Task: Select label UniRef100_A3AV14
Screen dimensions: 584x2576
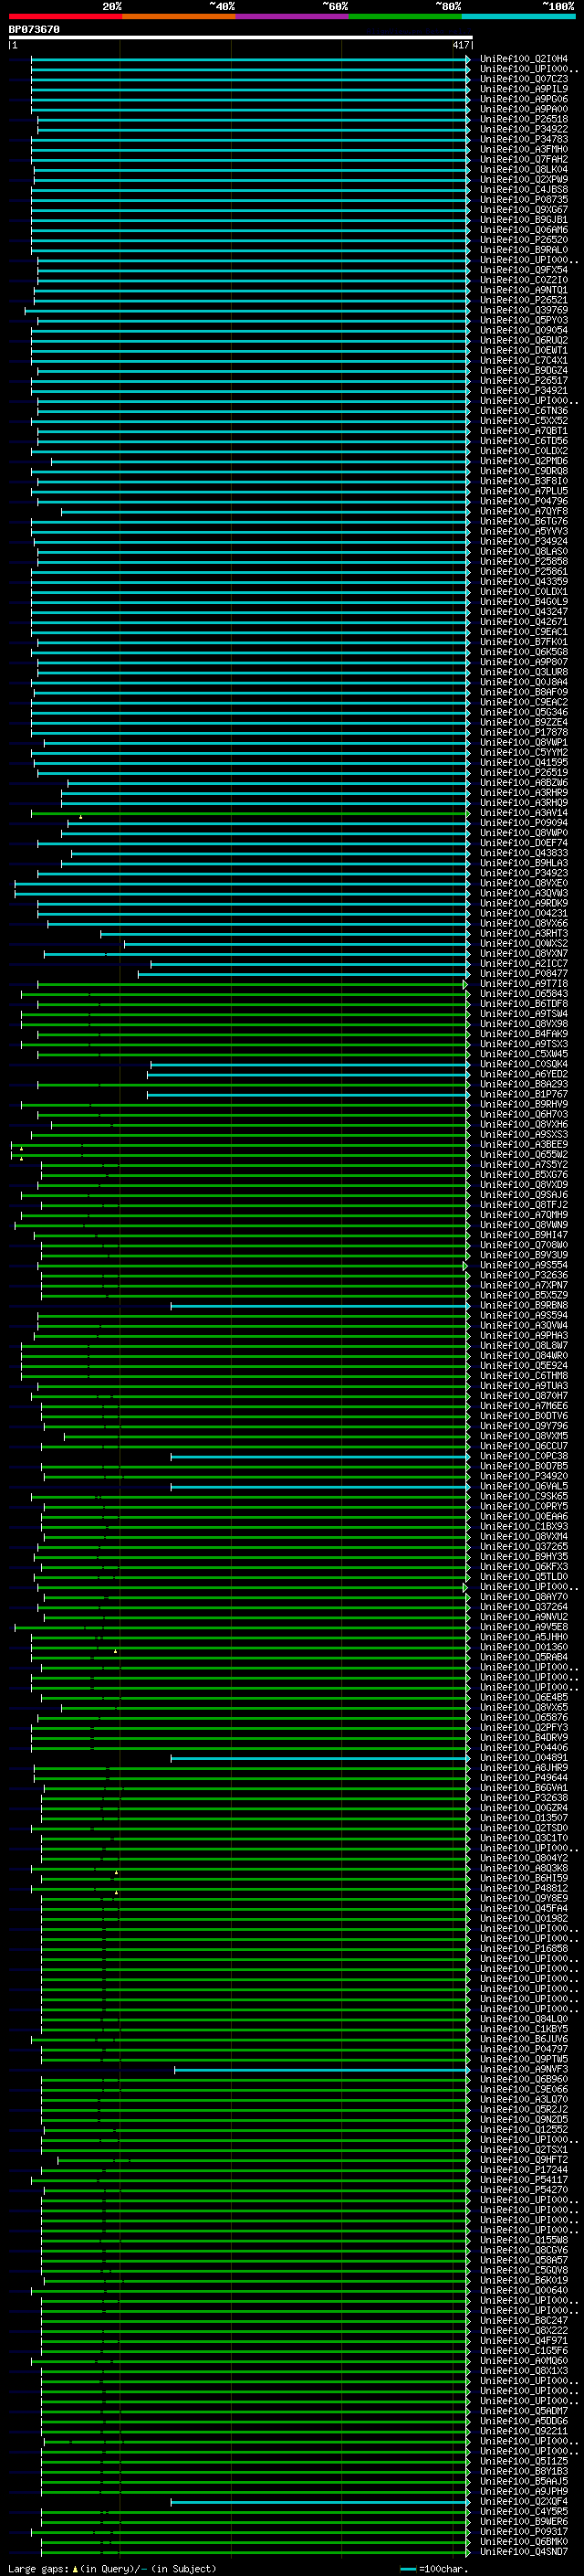Action: coord(523,813)
